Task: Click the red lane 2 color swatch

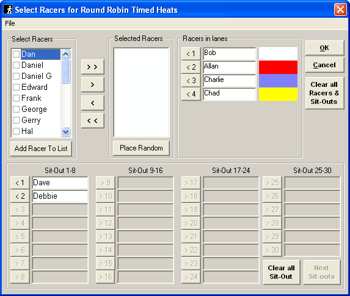Action: pyautogui.click(x=278, y=67)
